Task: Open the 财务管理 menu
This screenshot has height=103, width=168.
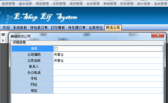Action: pos(127,4)
